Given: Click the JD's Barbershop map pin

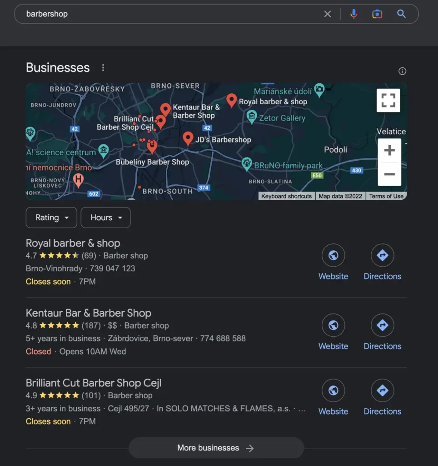Looking at the screenshot, I should (188, 138).
